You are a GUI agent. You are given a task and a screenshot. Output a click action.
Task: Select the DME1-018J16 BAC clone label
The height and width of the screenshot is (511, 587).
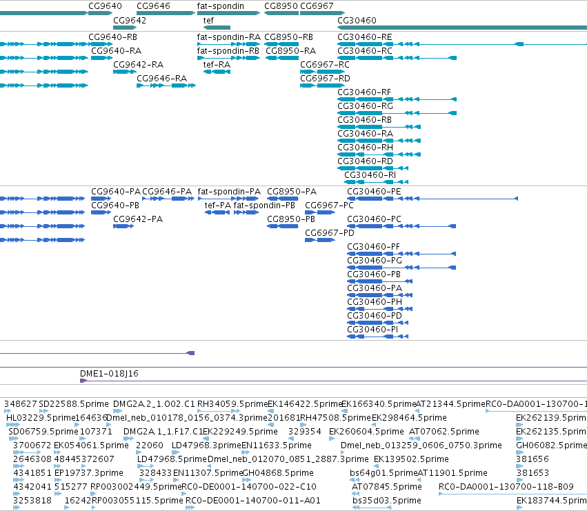click(109, 374)
